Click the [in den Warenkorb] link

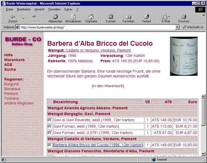point(108,86)
